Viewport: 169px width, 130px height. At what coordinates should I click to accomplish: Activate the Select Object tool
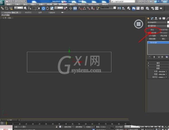(25, 8)
